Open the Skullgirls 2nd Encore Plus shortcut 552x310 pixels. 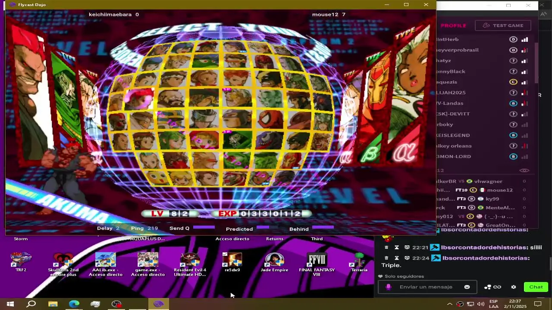pos(63,264)
